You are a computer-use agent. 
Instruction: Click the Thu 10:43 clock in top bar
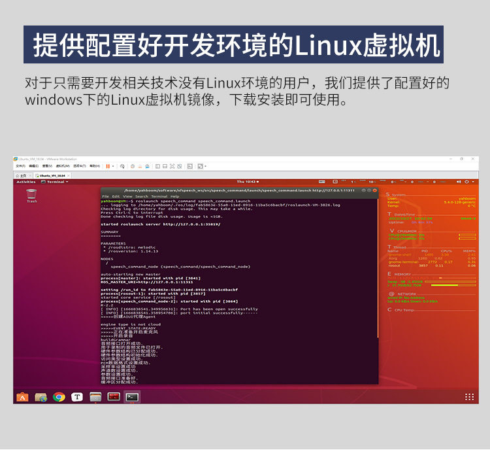248,182
